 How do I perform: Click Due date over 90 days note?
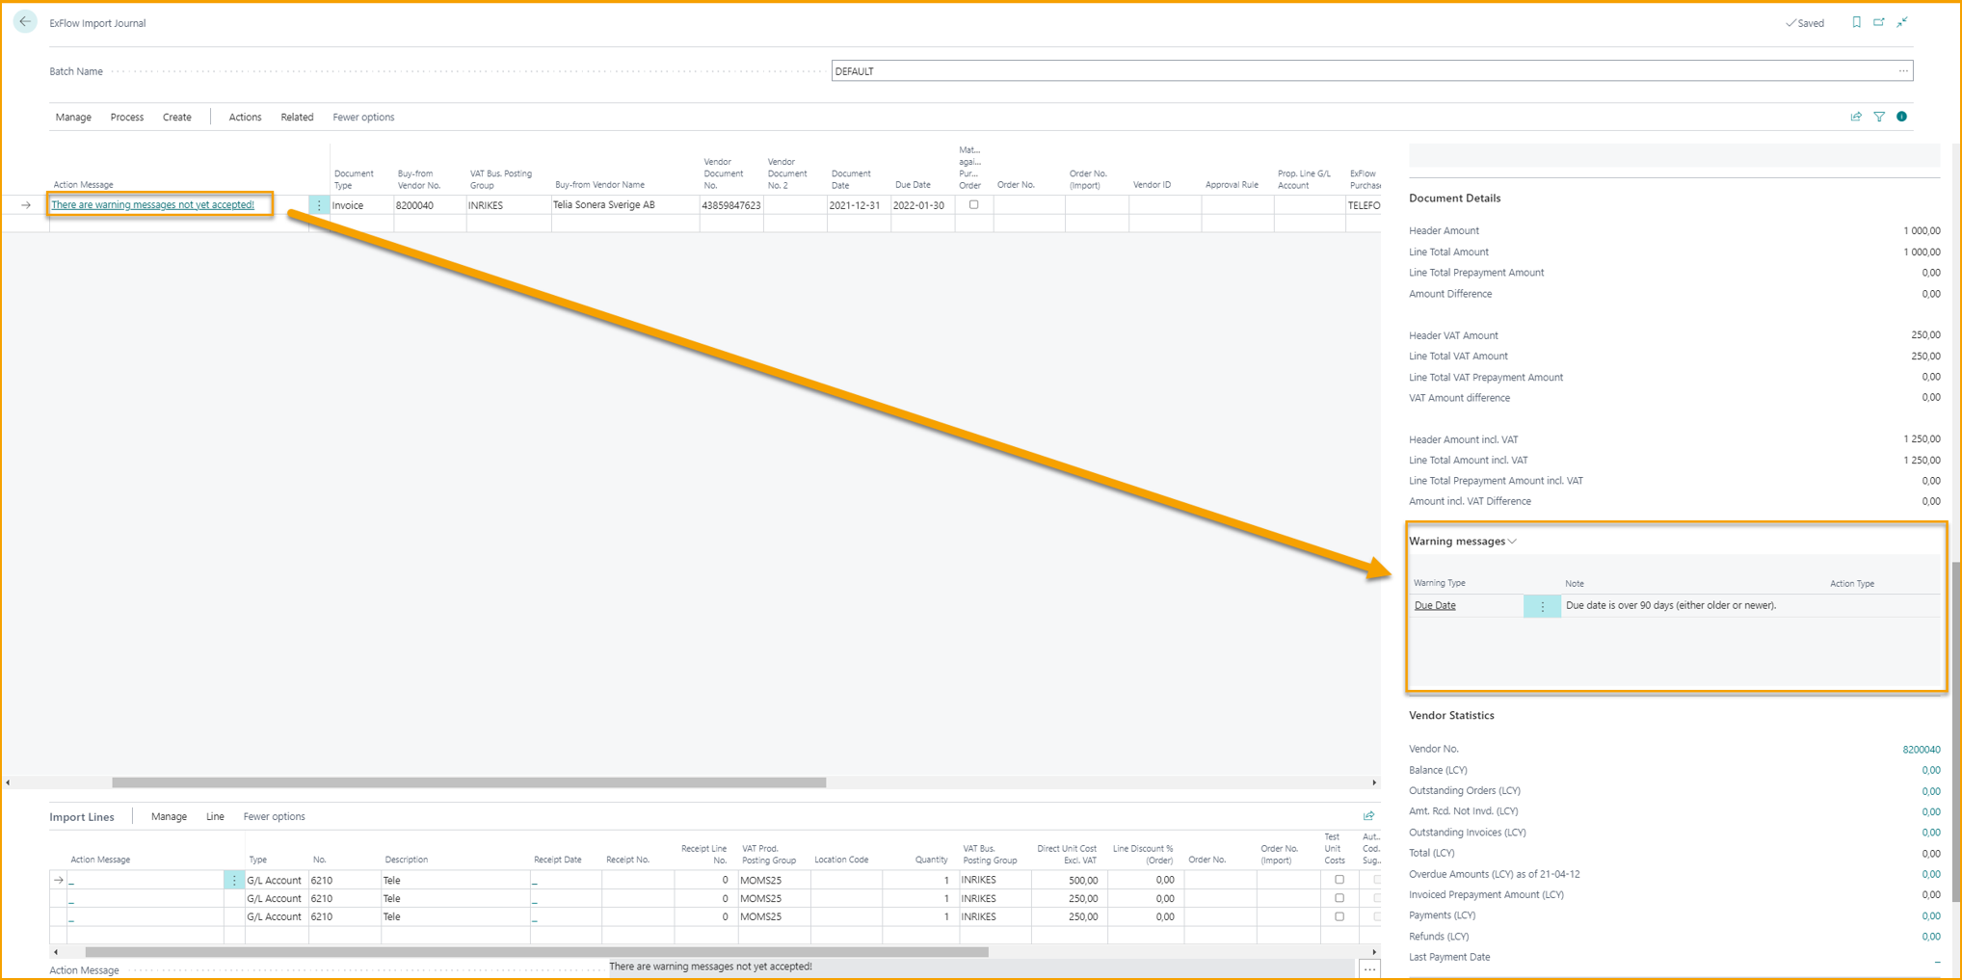[x=1671, y=606]
